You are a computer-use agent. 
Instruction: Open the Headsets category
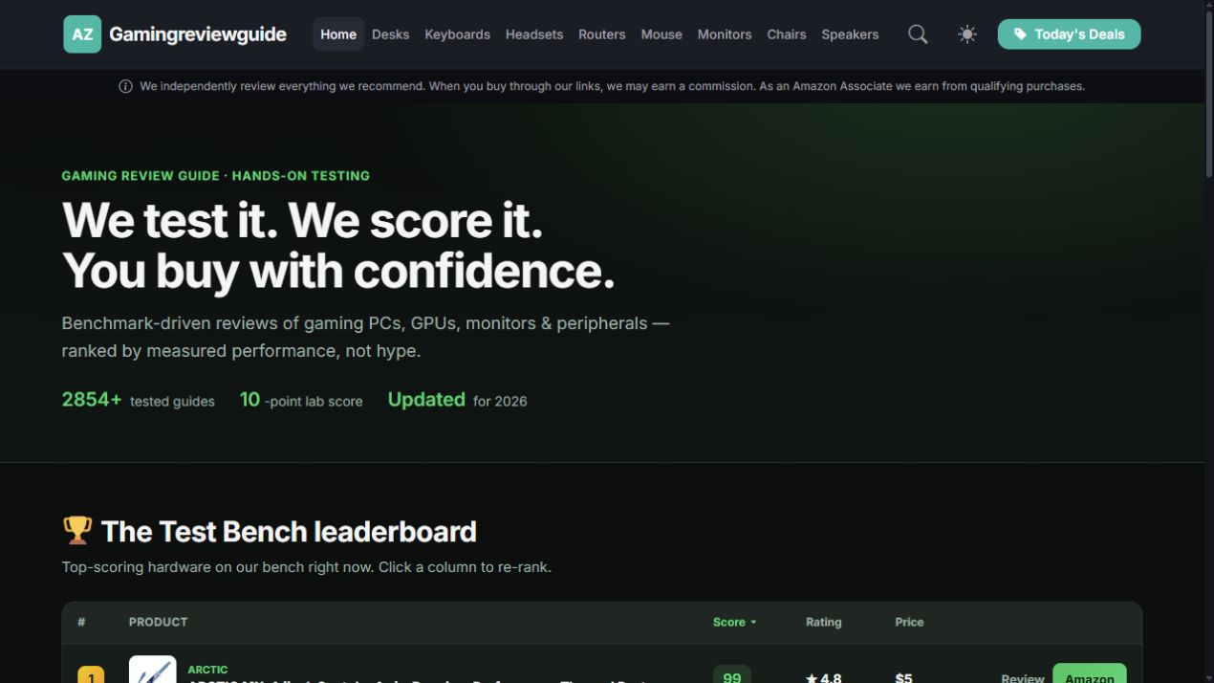click(534, 34)
